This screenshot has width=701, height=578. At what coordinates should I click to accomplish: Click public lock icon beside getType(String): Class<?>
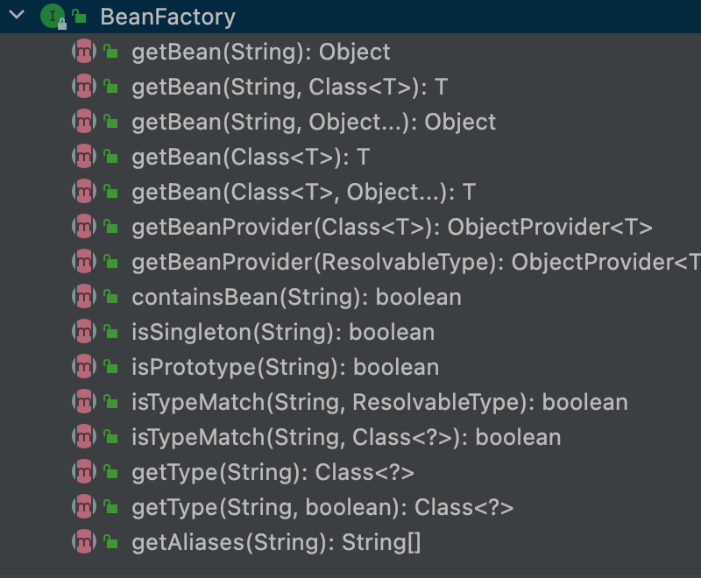coord(110,472)
